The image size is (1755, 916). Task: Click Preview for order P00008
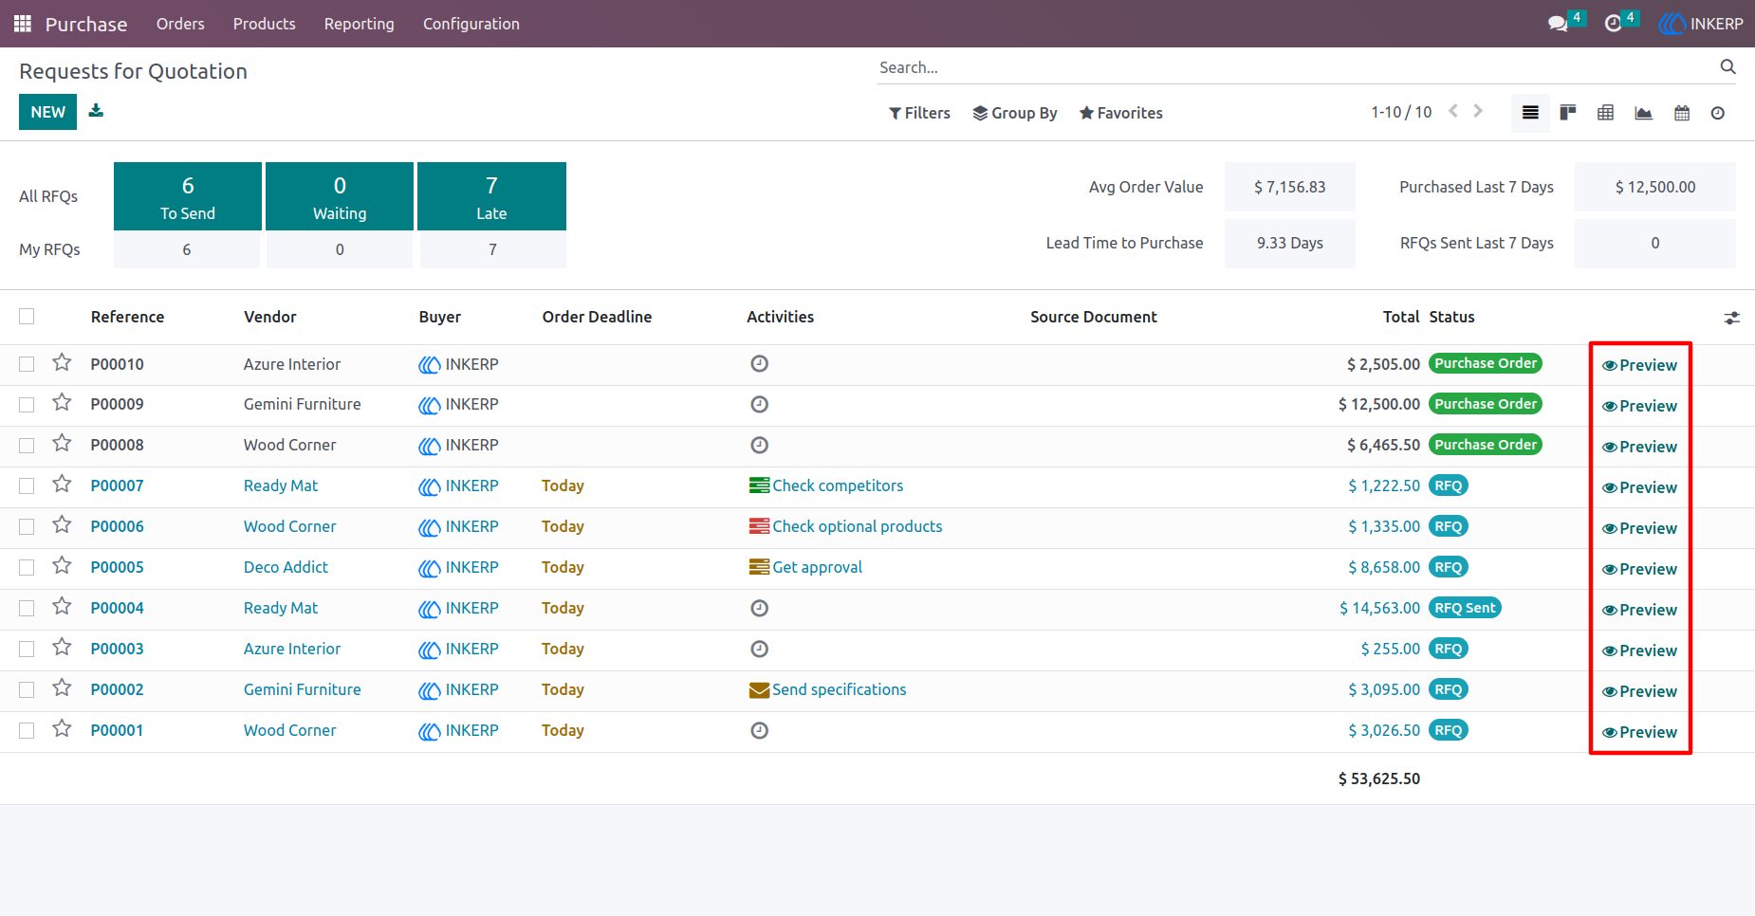(x=1640, y=447)
